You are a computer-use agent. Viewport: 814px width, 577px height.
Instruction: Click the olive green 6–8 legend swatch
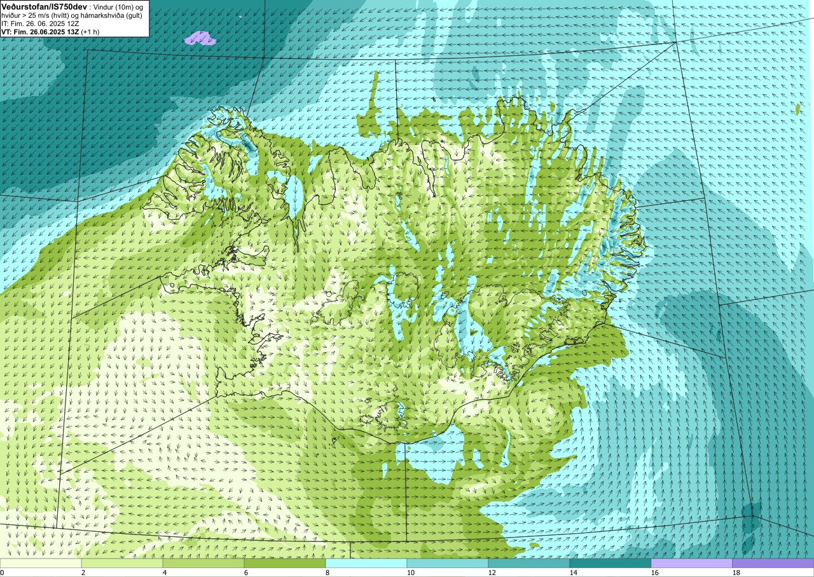285,563
